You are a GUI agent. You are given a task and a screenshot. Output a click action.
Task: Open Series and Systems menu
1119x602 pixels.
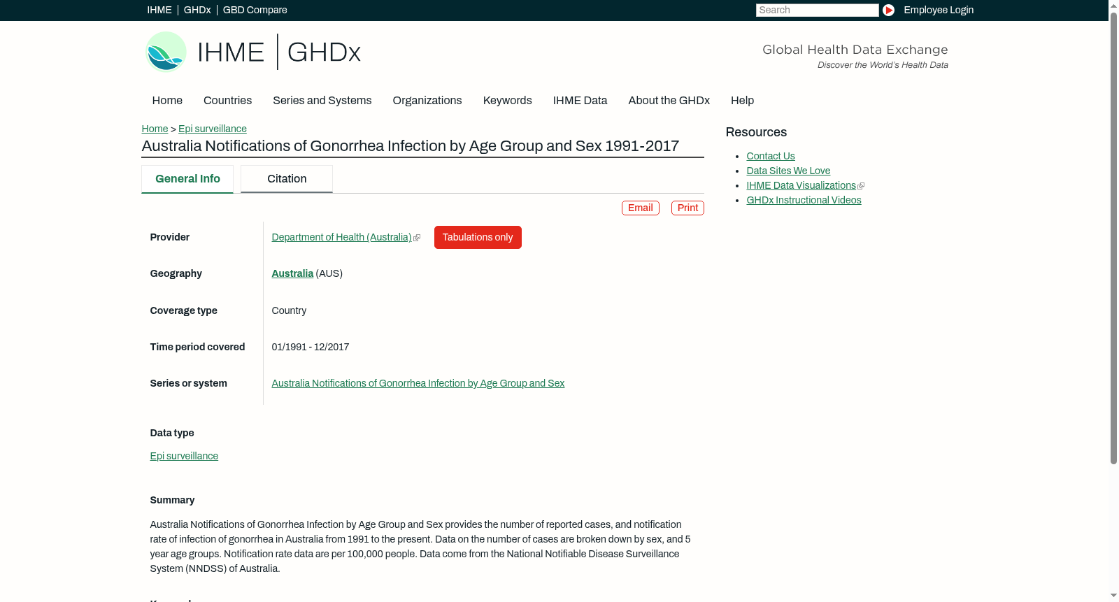[x=322, y=101]
